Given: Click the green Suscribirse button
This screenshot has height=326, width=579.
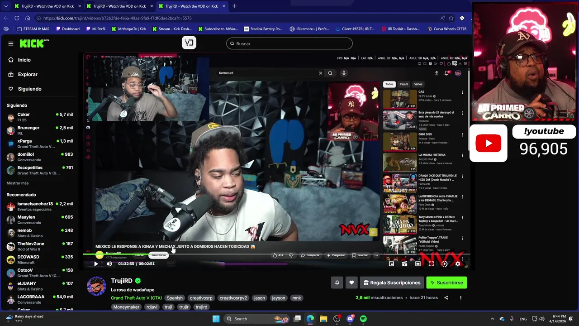Looking at the screenshot, I should click(x=446, y=283).
